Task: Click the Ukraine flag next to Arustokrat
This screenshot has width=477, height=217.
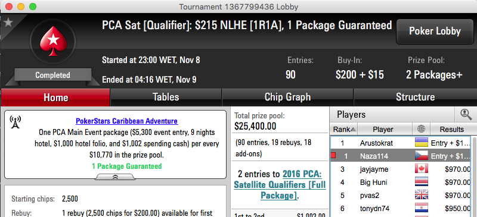Action: [422, 143]
